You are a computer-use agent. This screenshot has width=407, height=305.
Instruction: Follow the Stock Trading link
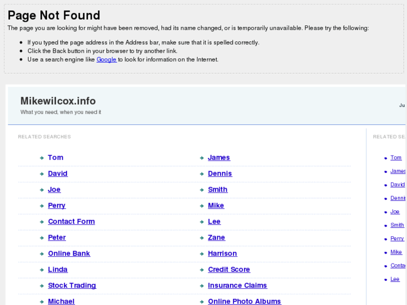click(72, 285)
